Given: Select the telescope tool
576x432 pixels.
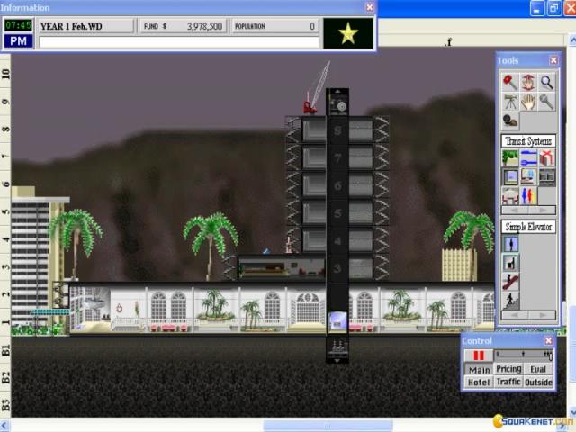Looking at the screenshot, I should click(x=510, y=102).
